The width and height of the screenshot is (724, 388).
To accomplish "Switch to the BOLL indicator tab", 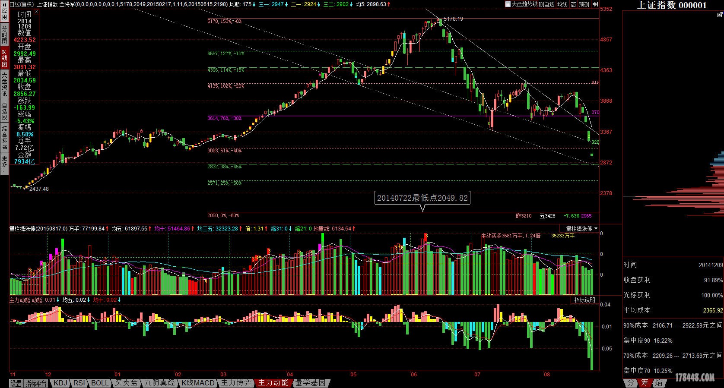I will 100,383.
